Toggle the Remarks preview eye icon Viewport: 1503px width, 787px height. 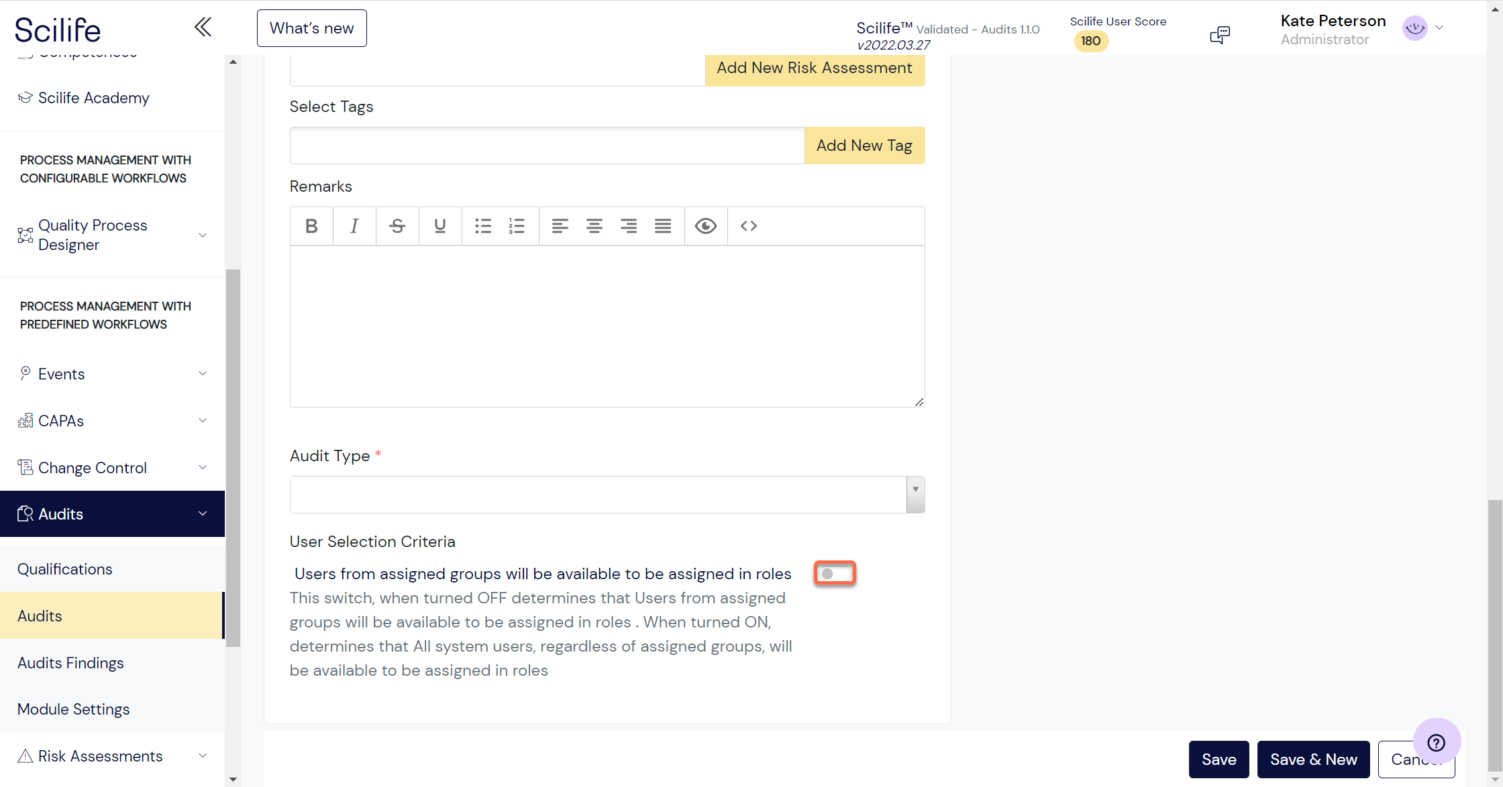(706, 226)
